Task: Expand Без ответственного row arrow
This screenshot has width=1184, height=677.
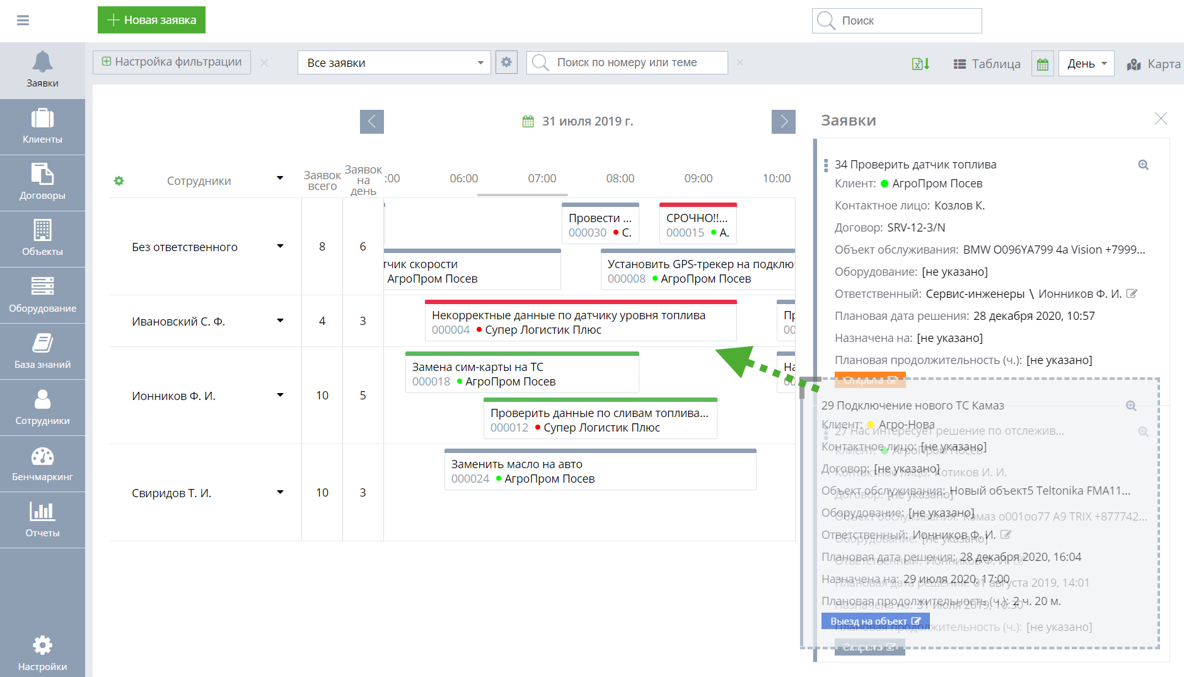Action: point(280,246)
